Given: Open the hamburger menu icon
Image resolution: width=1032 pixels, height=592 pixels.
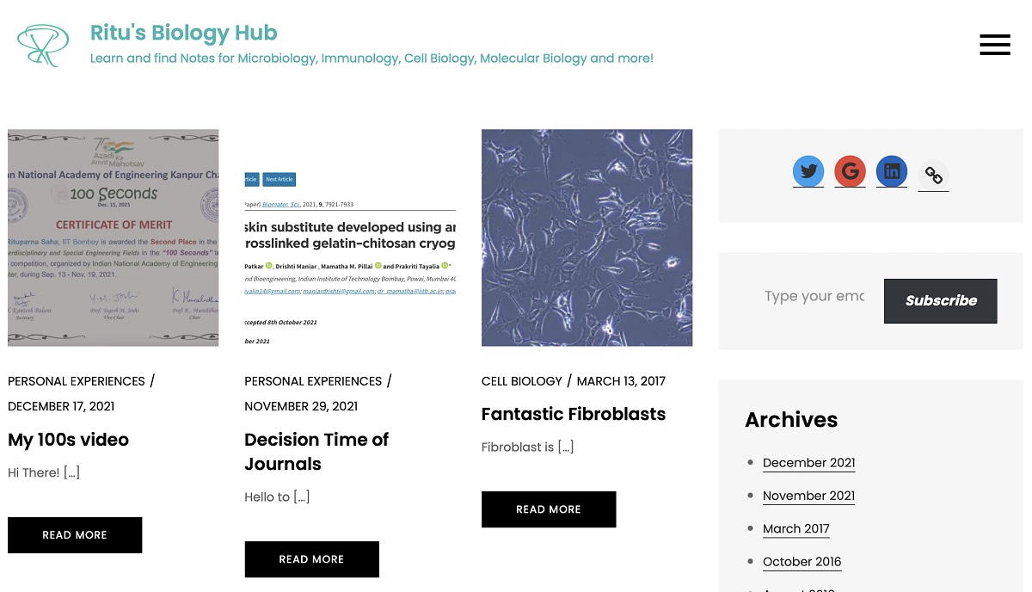Looking at the screenshot, I should coord(995,45).
